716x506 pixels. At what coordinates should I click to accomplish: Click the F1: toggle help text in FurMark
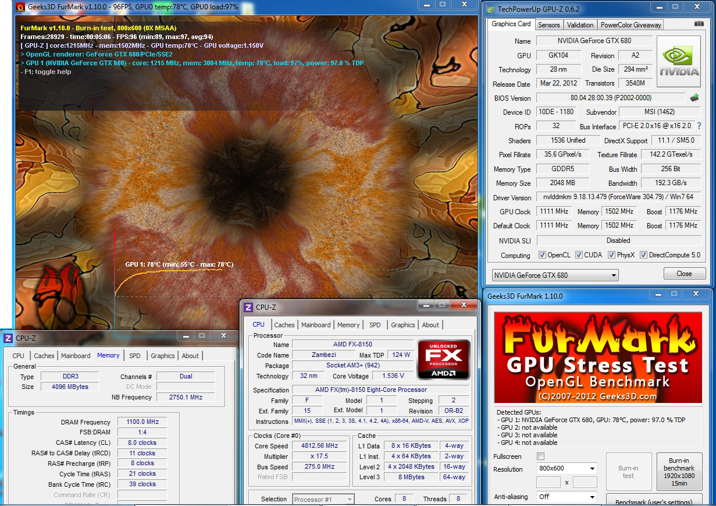pos(46,72)
